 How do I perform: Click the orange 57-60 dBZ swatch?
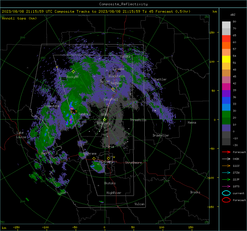click(x=226, y=46)
